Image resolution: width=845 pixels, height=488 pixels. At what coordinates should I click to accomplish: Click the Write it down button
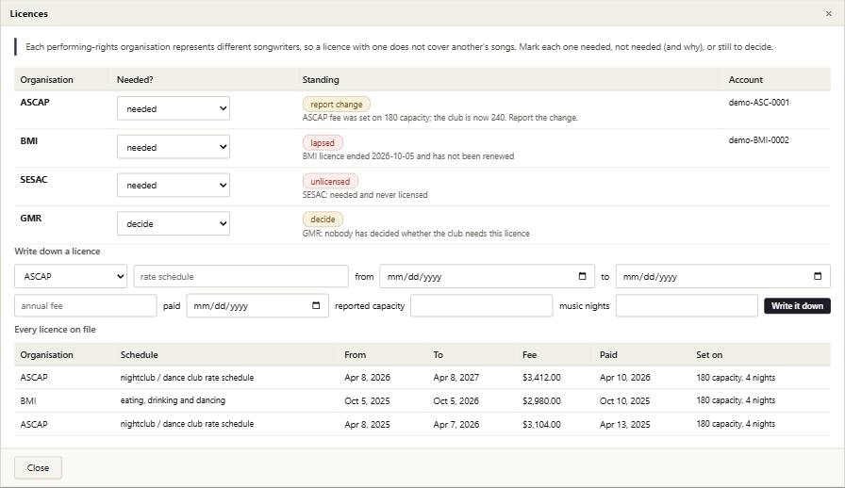[x=797, y=305]
